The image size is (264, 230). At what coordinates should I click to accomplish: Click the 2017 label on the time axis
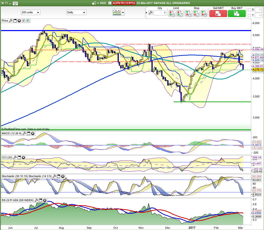[192, 228]
